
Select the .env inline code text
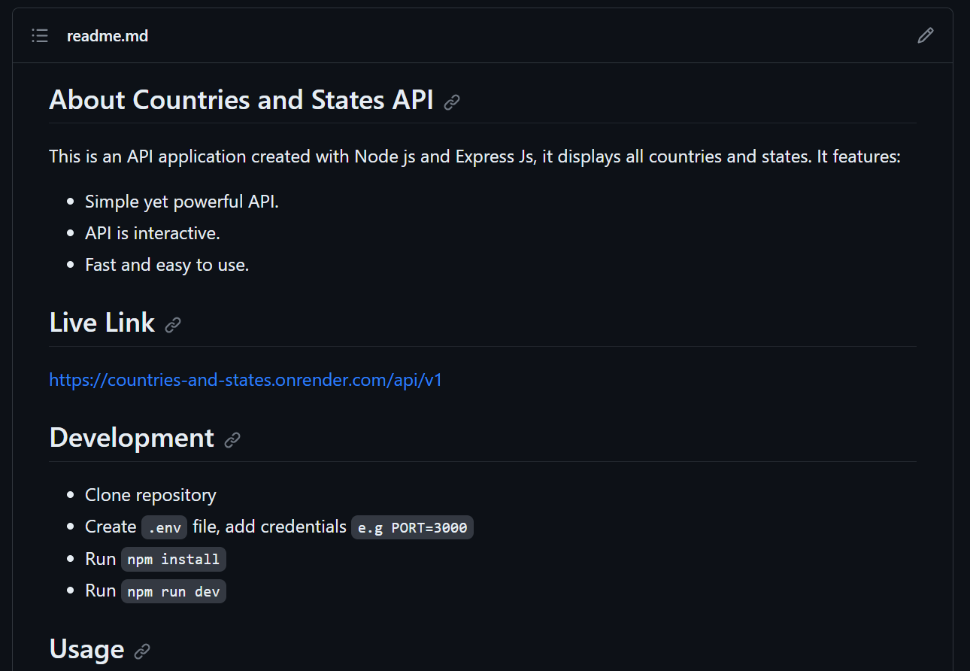(164, 527)
